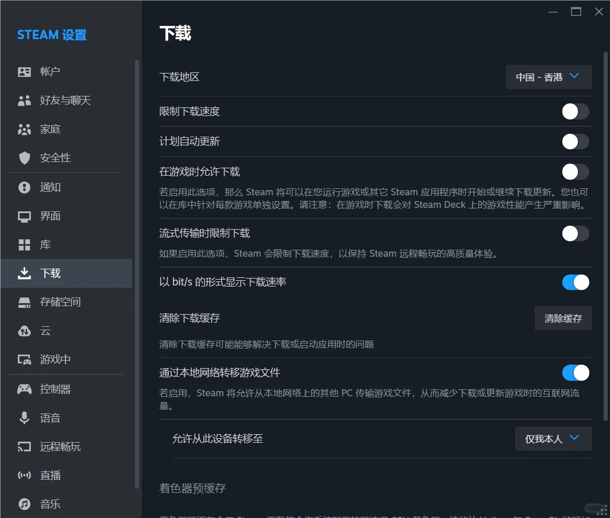Click the 通知 exclamation icon
Viewport: 610px width, 518px height.
coord(24,187)
